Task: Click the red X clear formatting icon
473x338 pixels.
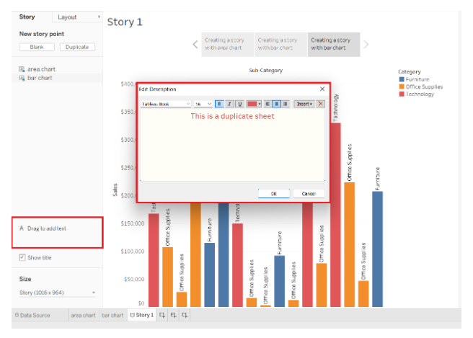Action: 321,104
